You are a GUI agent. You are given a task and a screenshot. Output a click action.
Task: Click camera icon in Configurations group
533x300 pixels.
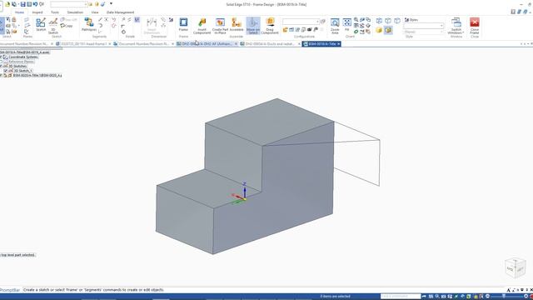(x=310, y=30)
